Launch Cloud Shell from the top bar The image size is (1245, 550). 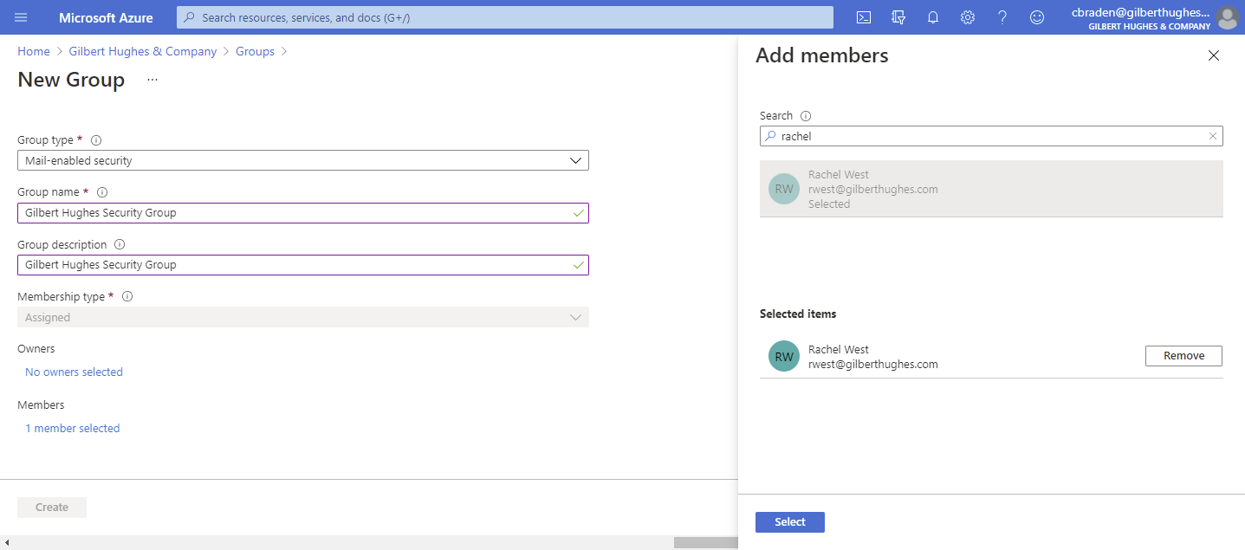pos(863,17)
